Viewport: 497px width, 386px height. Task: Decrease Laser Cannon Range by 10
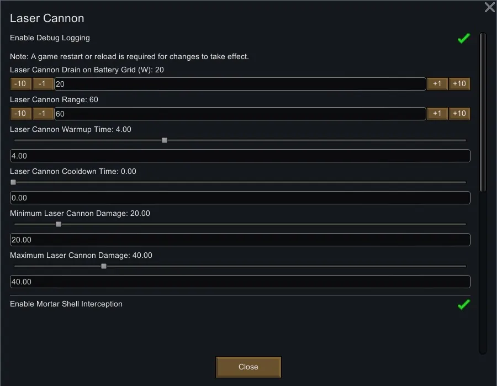click(x=20, y=114)
